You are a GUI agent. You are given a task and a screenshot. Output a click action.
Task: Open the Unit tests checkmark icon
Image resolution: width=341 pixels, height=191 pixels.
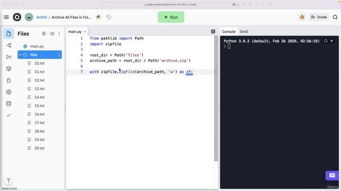click(9, 115)
